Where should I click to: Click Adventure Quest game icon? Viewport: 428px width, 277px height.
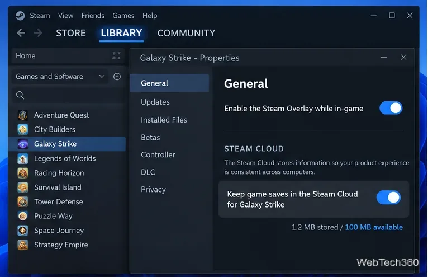click(23, 115)
